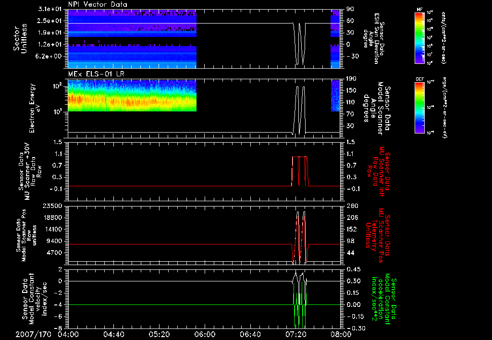Click the 2.5e+01 sector tick value
The image size is (492, 340).
50,21
